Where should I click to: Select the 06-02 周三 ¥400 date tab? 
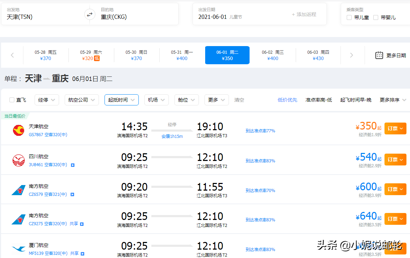273,55
